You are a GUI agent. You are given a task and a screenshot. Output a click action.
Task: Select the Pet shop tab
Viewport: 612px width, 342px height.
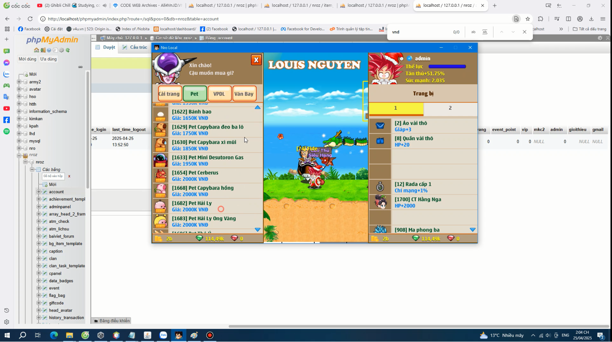pos(194,94)
